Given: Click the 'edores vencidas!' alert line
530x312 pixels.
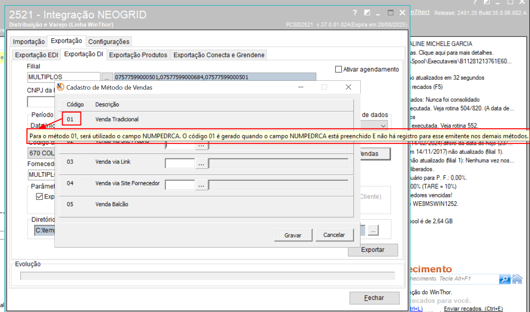Looking at the screenshot, I should coord(431,195).
